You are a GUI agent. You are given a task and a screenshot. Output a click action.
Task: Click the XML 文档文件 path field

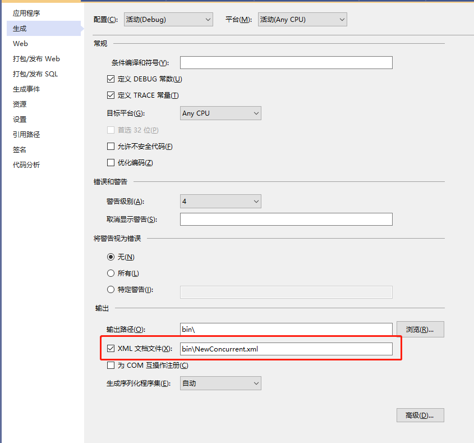click(x=286, y=349)
